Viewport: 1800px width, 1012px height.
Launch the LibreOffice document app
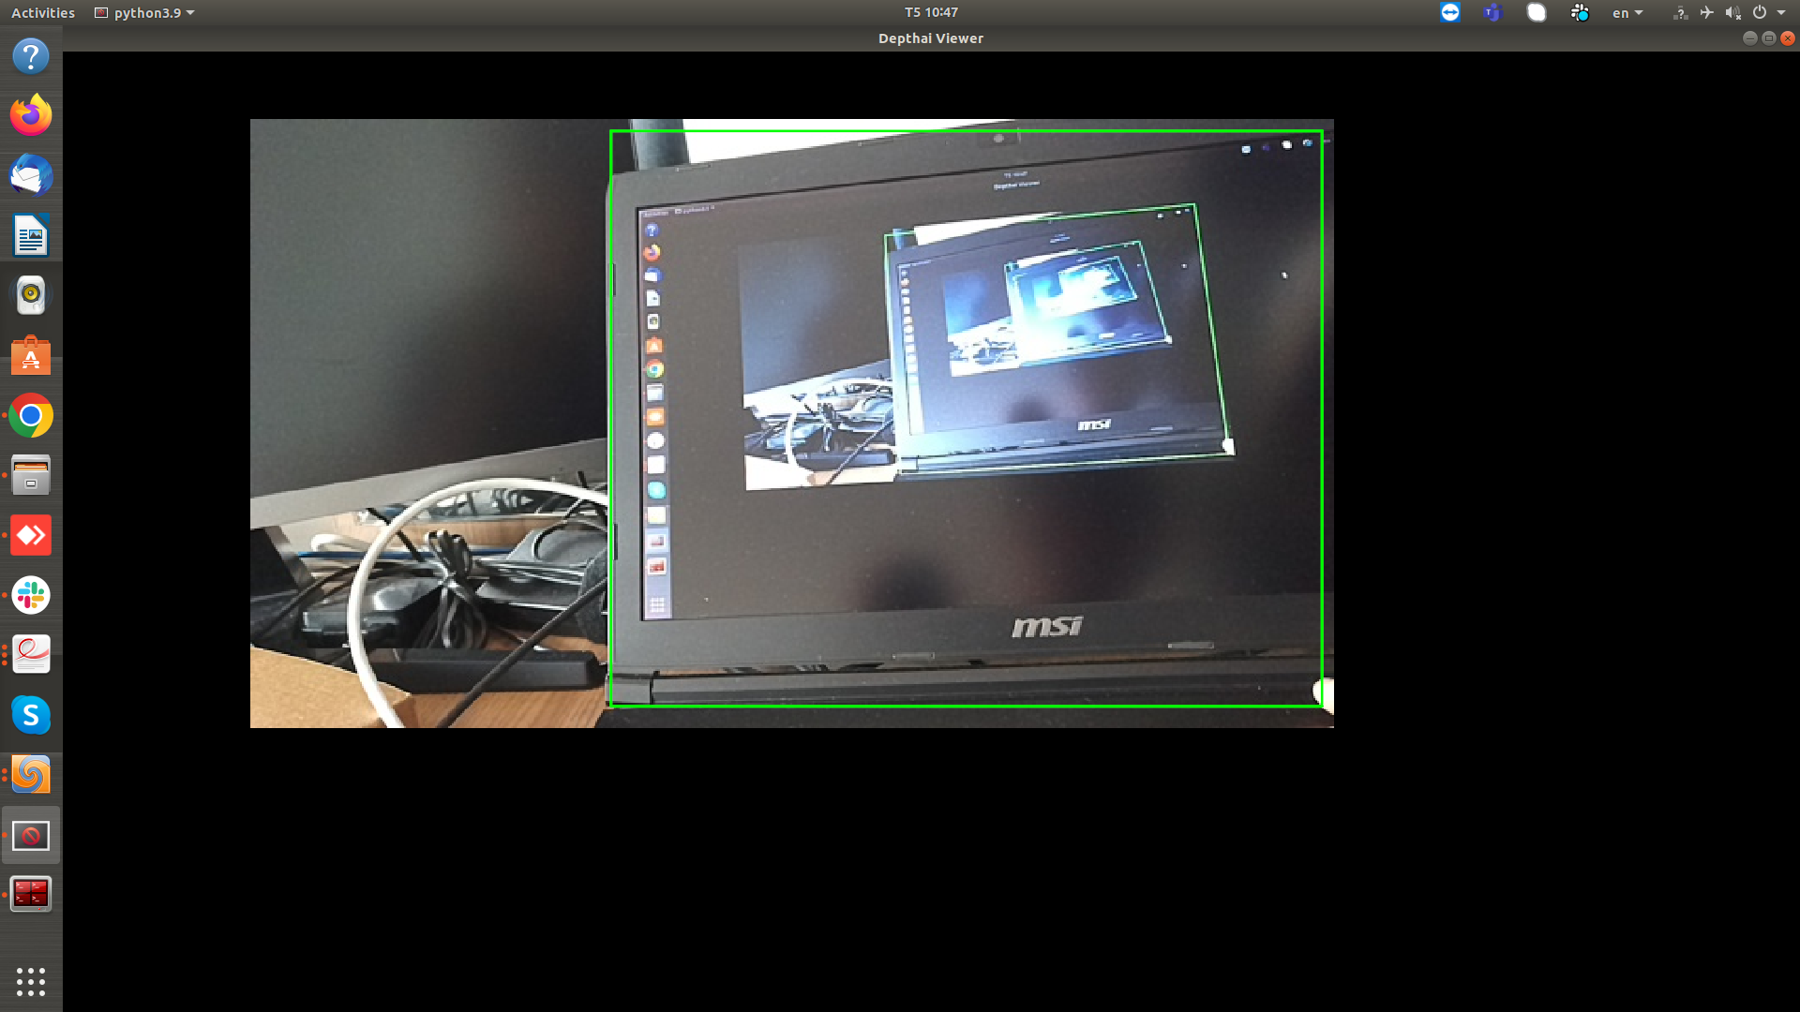pos(31,235)
